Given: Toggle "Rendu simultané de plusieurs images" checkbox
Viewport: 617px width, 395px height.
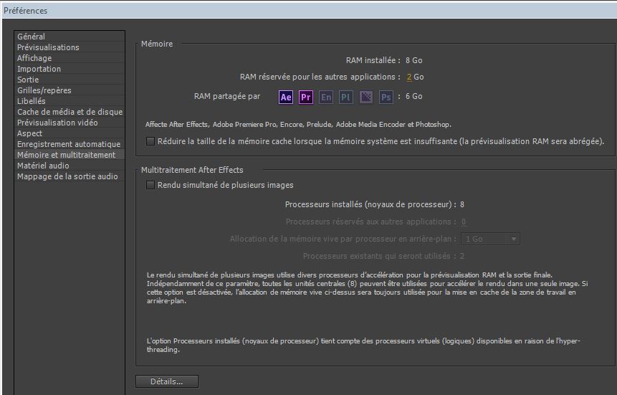Looking at the screenshot, I should click(x=150, y=185).
